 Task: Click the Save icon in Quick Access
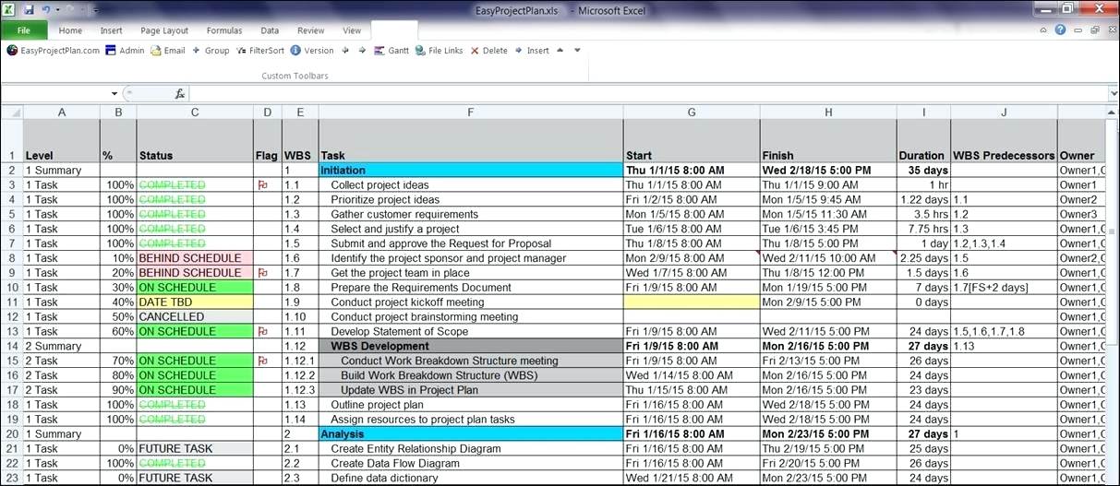click(x=29, y=9)
